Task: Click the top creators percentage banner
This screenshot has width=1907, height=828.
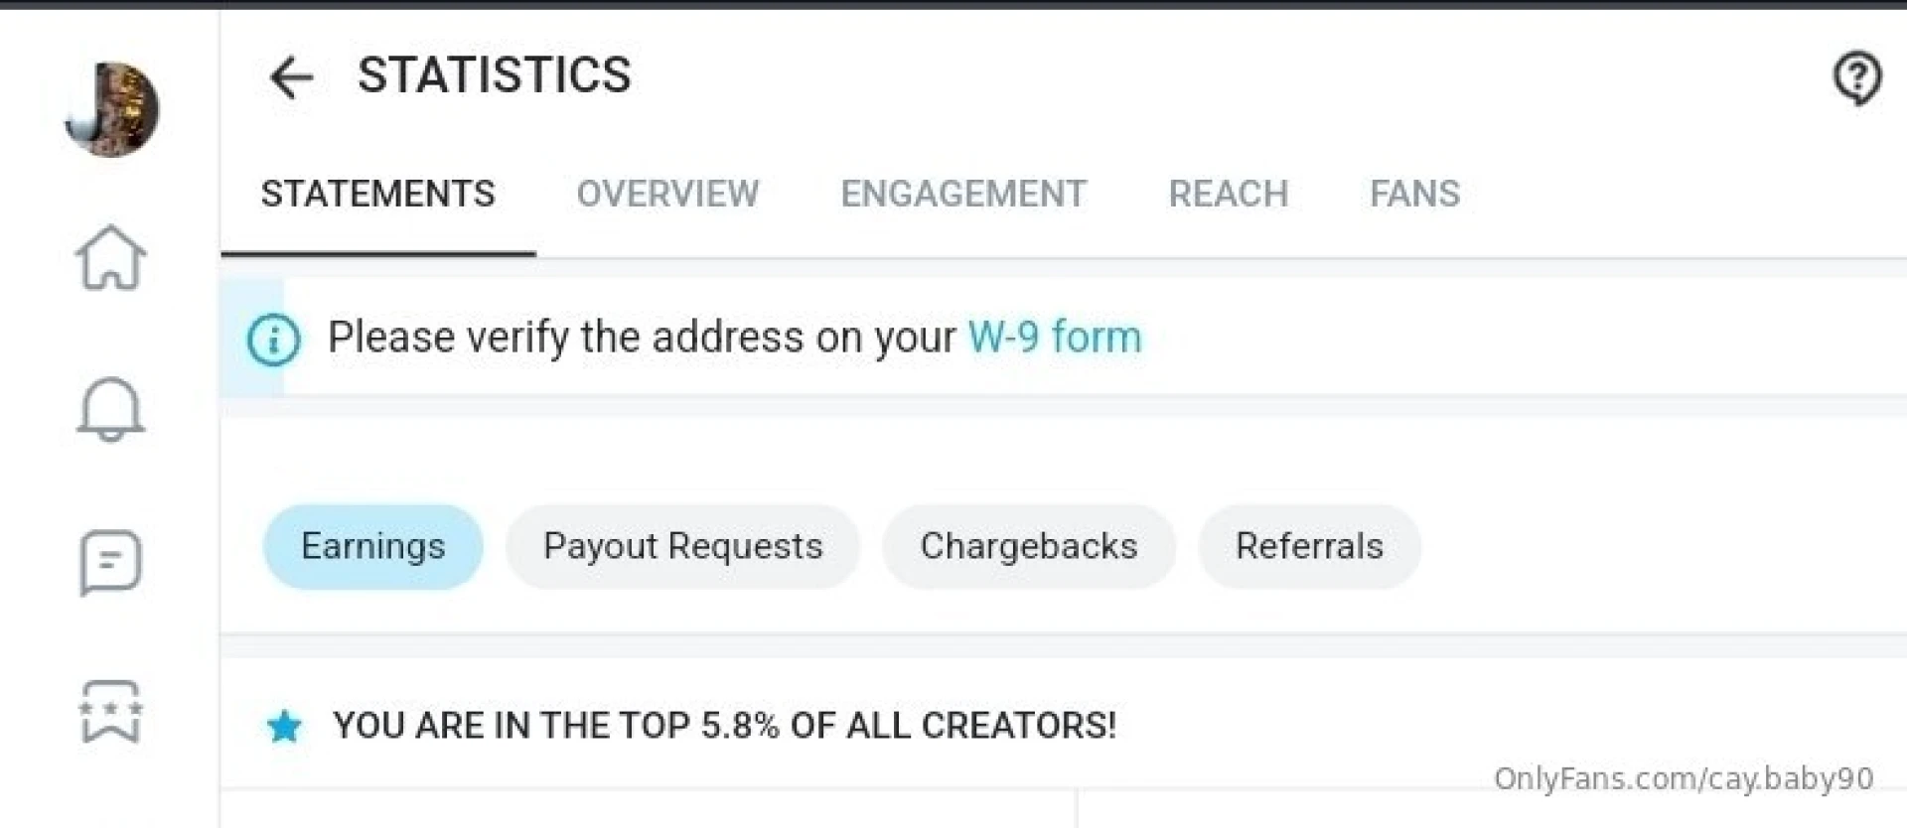Action: (724, 726)
